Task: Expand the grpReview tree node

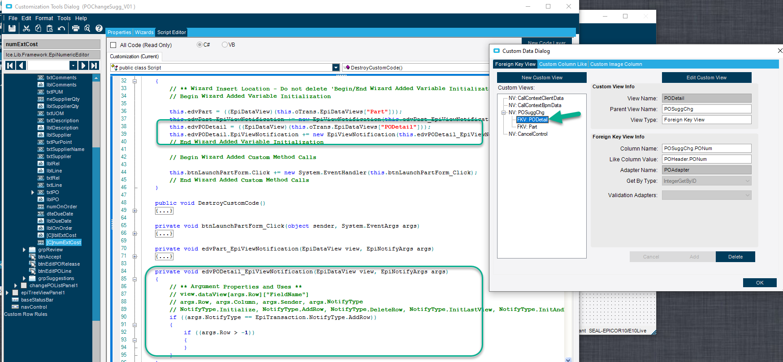Action: point(24,250)
